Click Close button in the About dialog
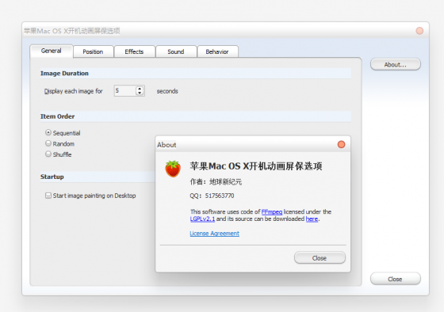The width and height of the screenshot is (444, 312). click(x=320, y=257)
